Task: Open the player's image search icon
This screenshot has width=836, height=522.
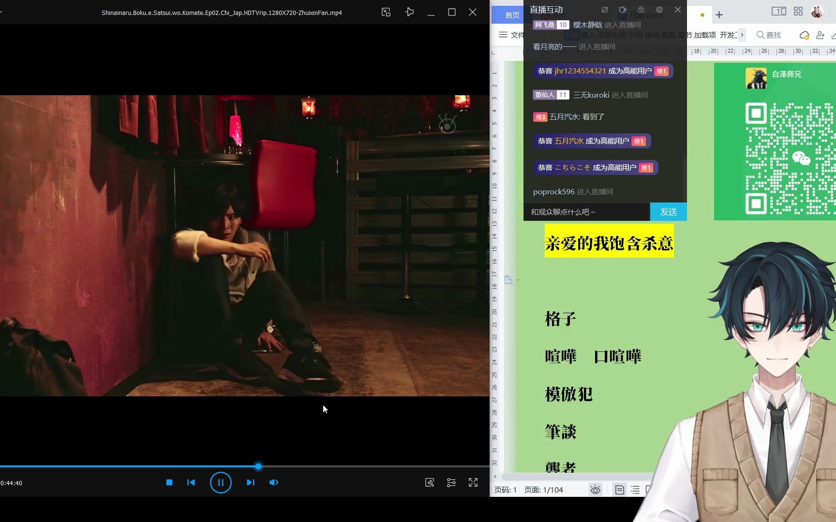Action: pyautogui.click(x=430, y=482)
